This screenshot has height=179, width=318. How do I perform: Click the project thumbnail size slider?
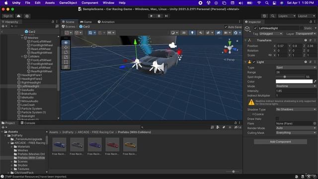pyautogui.click(x=234, y=172)
